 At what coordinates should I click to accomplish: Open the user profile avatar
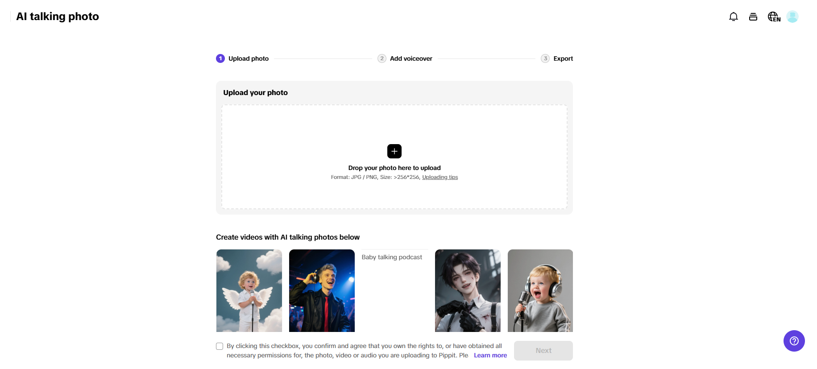tap(792, 17)
